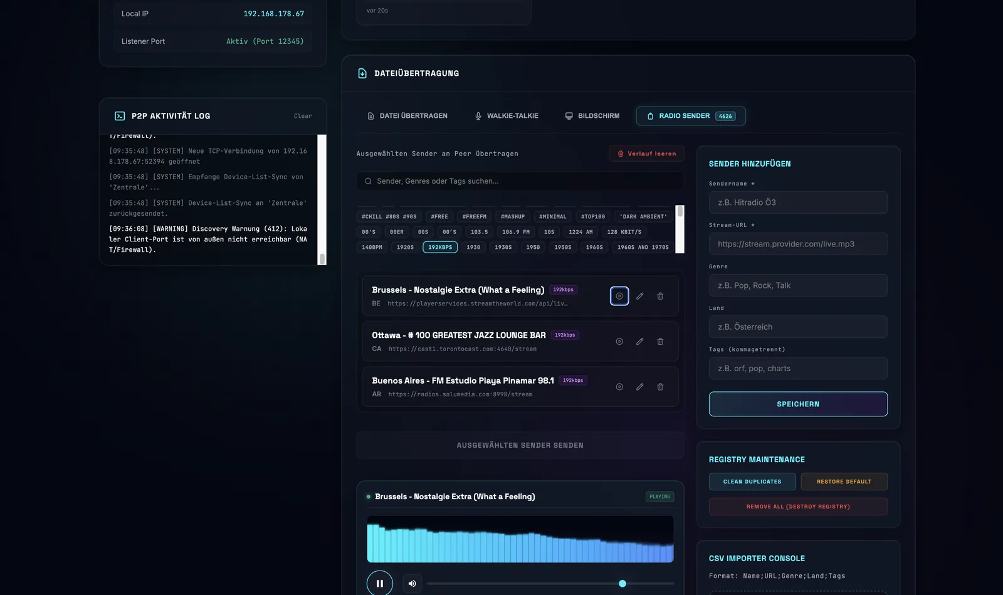This screenshot has width=1003, height=595.
Task: Toggle the #FREEFM tag filter
Action: (x=475, y=216)
